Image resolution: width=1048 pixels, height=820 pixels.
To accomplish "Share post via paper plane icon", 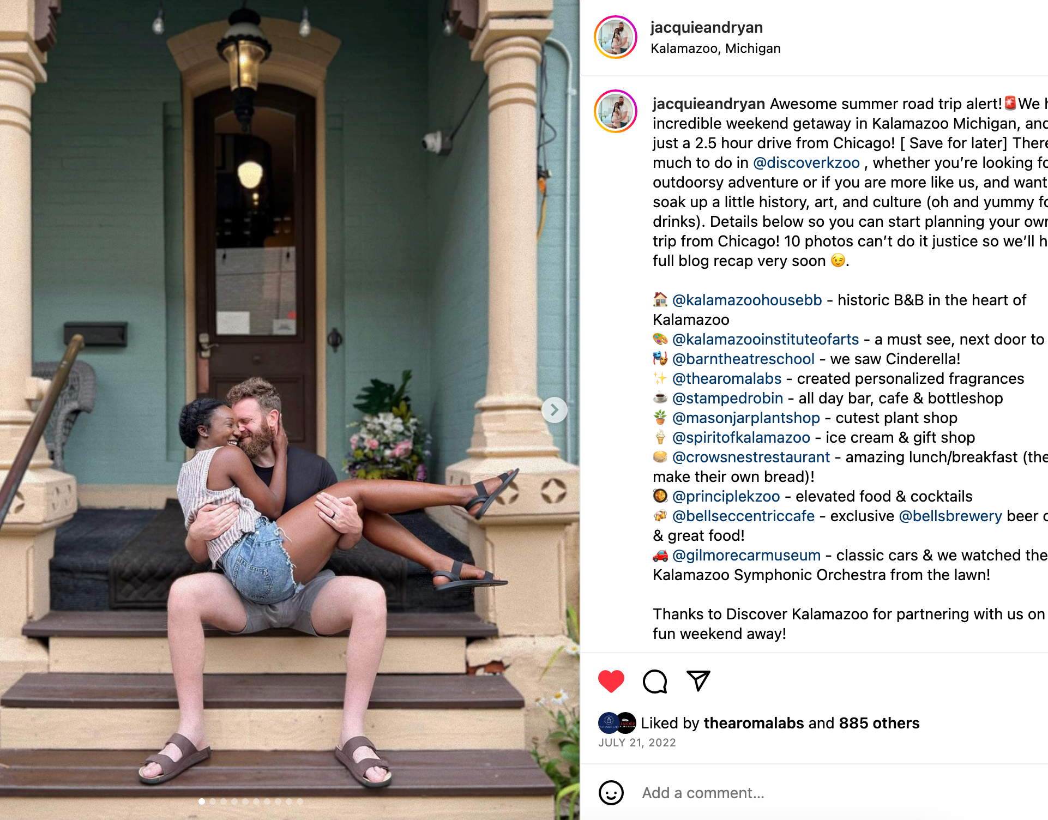I will point(698,681).
